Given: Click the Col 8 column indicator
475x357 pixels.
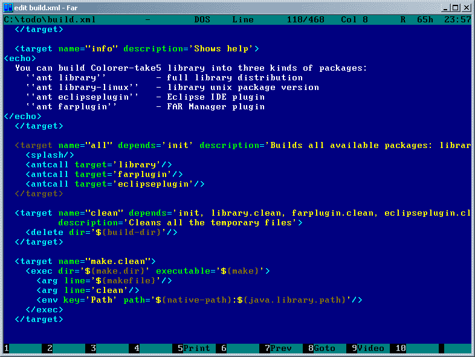Looking at the screenshot, I should point(354,20).
